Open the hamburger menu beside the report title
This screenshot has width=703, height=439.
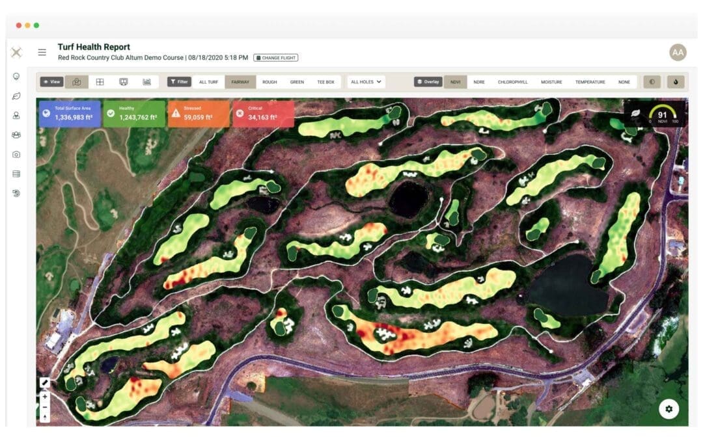[42, 52]
